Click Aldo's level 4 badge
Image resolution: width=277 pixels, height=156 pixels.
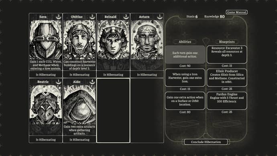tap(92, 81)
